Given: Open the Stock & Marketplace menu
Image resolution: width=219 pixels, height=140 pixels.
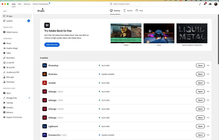Looking at the screenshot, I should 41,4.
